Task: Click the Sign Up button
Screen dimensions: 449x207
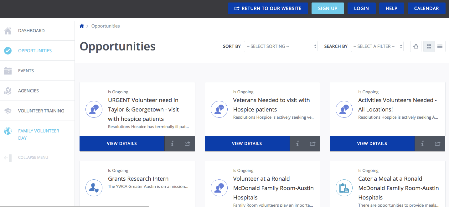Action: pos(328,8)
